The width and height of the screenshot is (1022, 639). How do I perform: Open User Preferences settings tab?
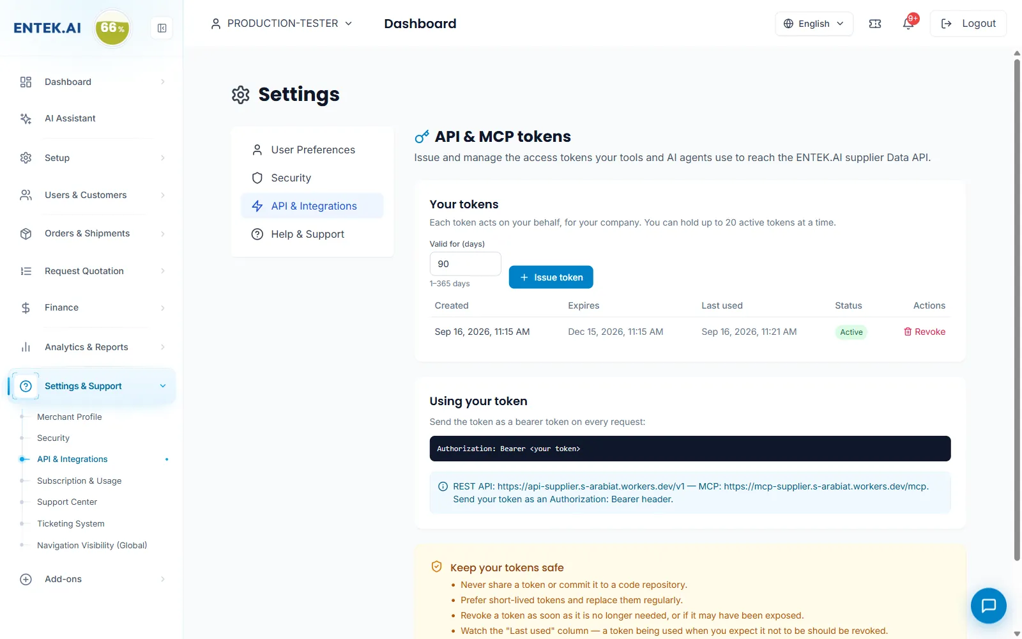click(x=312, y=150)
